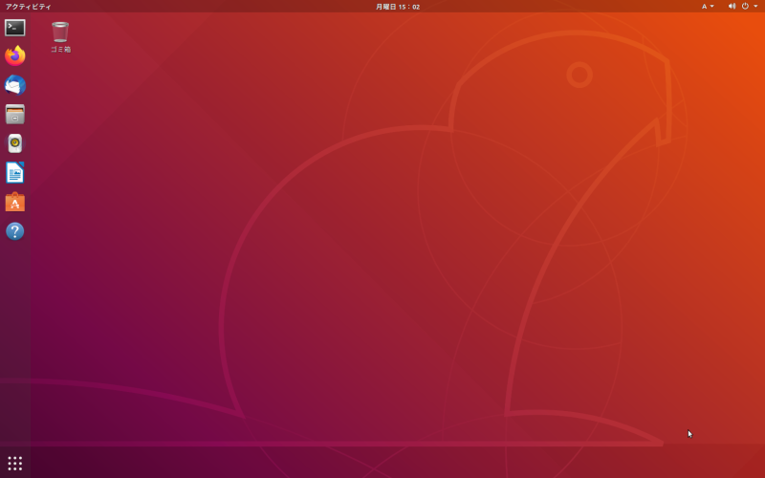Show all applications grid
The width and height of the screenshot is (765, 478).
[x=14, y=463]
